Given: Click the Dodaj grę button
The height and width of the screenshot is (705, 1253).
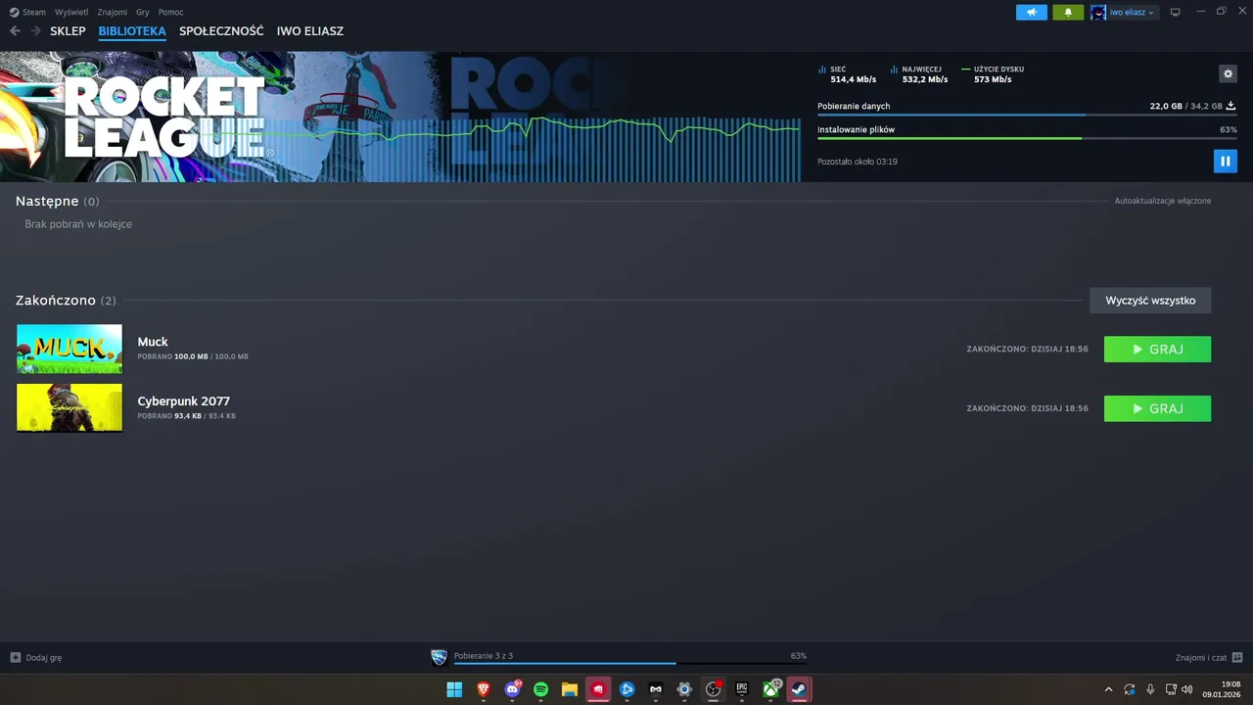Looking at the screenshot, I should (x=36, y=658).
